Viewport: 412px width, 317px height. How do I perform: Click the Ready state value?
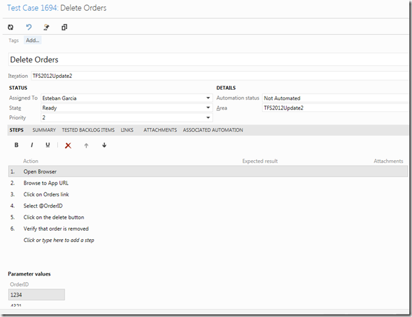pyautogui.click(x=49, y=108)
